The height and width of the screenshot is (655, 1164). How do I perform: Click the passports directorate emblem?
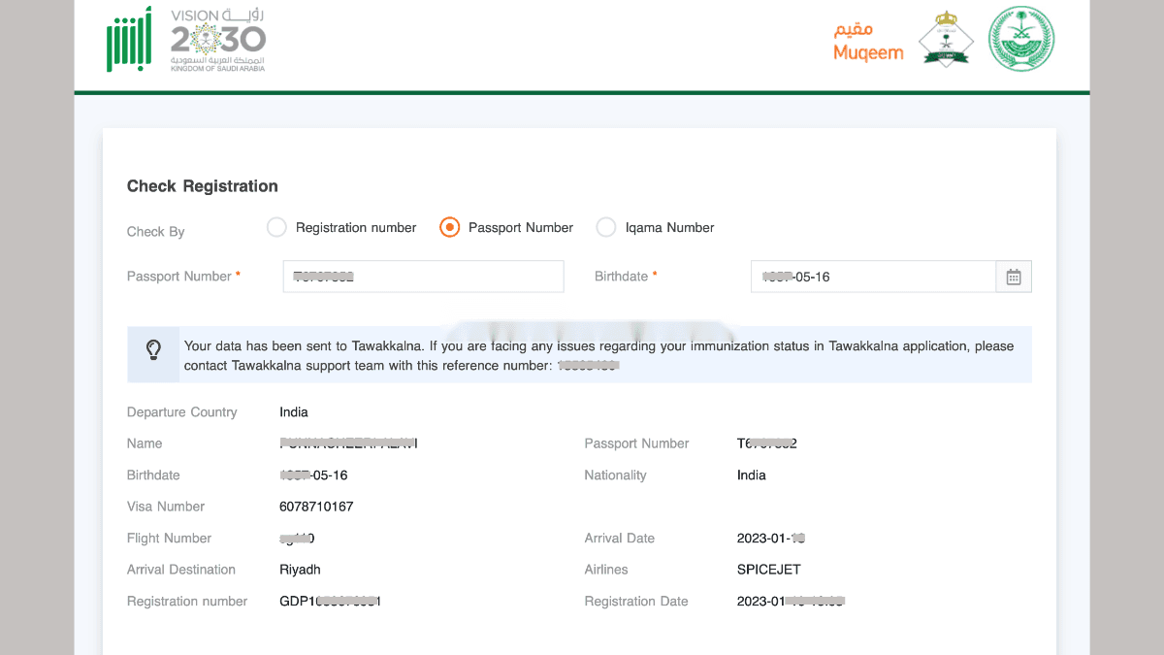pyautogui.click(x=946, y=39)
